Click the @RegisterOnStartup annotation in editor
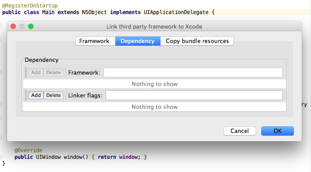Image resolution: width=311 pixels, height=172 pixels. pyautogui.click(x=30, y=6)
